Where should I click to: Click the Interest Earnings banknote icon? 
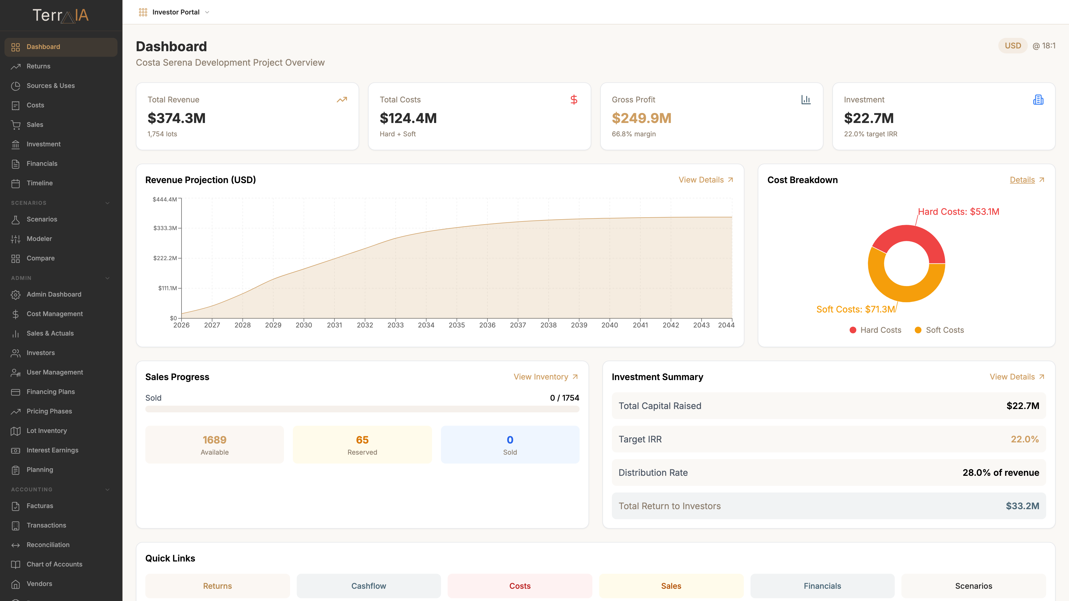[x=16, y=450]
